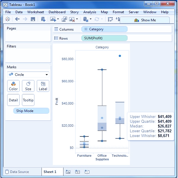Redo with the forward arrow
Image resolution: width=178 pixels, height=178 pixels.
25,19
